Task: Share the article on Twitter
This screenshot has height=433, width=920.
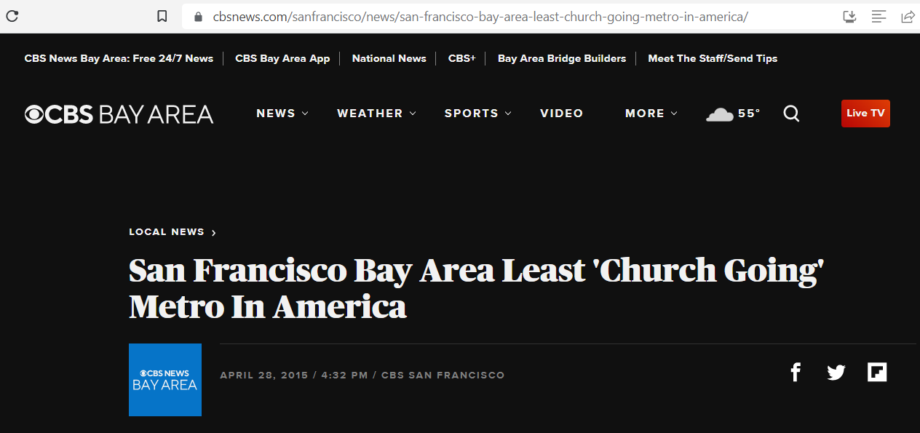Action: 836,373
